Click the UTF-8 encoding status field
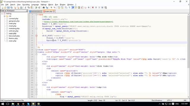 click(x=169, y=100)
